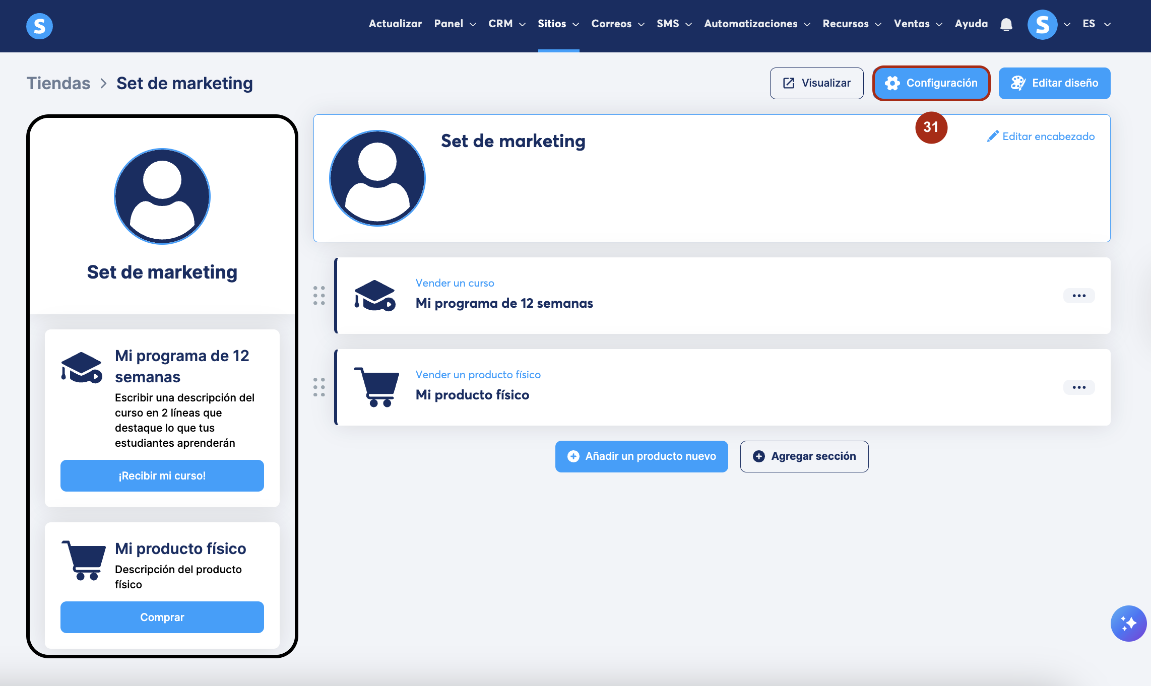This screenshot has width=1151, height=686.
Task: Open the CRM menu
Action: [506, 24]
